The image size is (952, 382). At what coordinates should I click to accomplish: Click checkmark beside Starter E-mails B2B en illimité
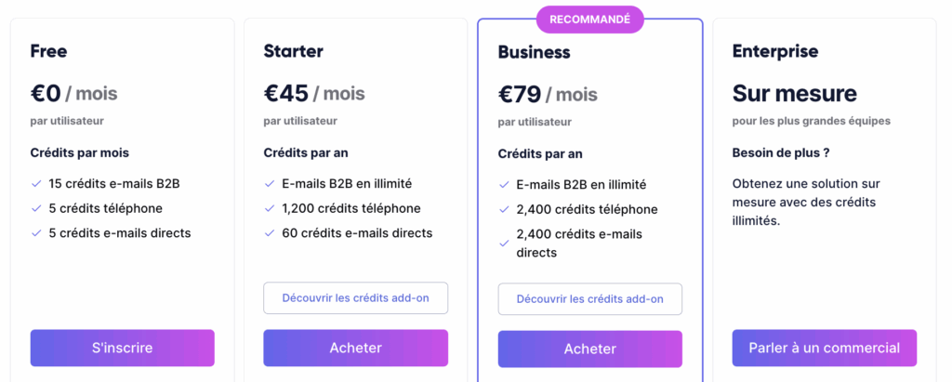coord(270,184)
